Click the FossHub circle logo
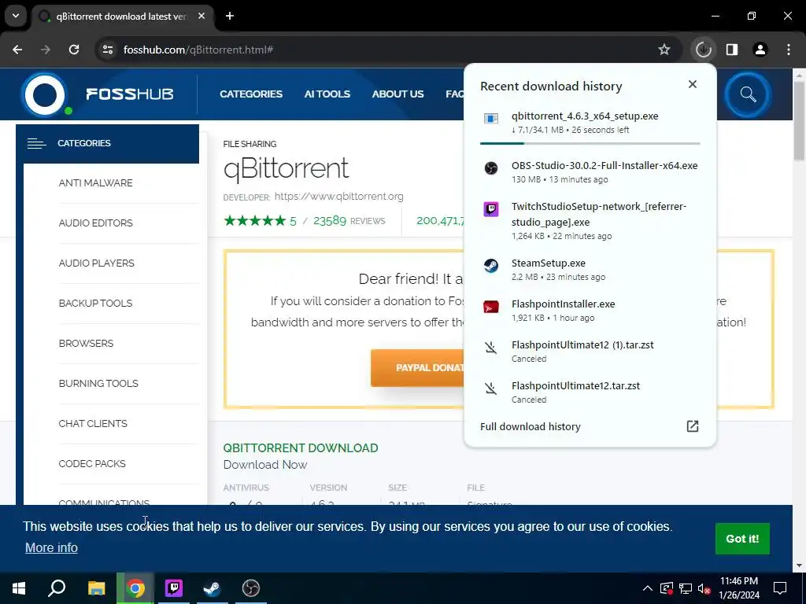 click(45, 94)
